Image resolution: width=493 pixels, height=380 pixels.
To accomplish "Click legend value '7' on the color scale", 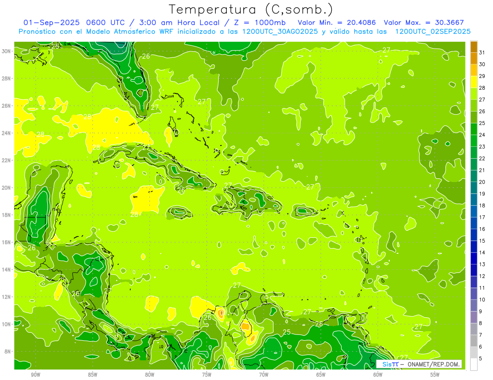I will 481,334.
